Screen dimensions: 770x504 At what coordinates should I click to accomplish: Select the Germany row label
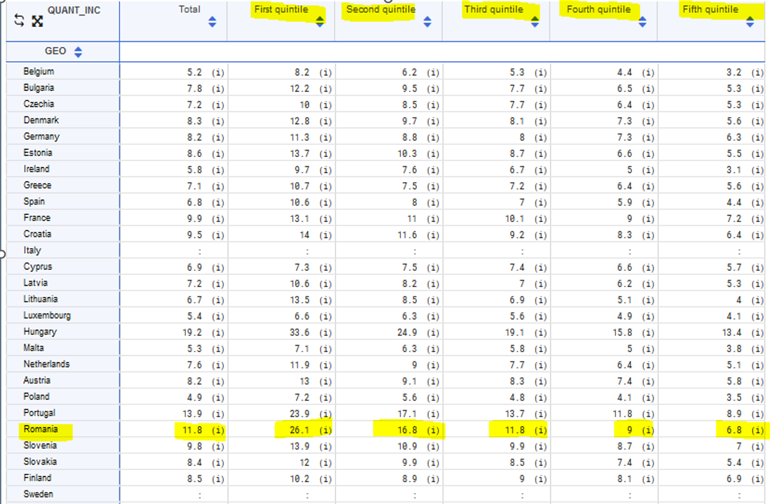41,136
